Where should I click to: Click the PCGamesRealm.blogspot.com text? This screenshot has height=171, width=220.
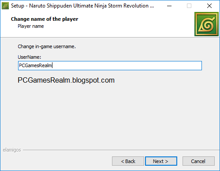pos(66,80)
